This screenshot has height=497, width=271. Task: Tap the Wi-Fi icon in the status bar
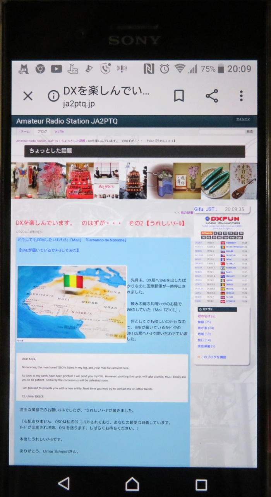pyautogui.click(x=180, y=69)
